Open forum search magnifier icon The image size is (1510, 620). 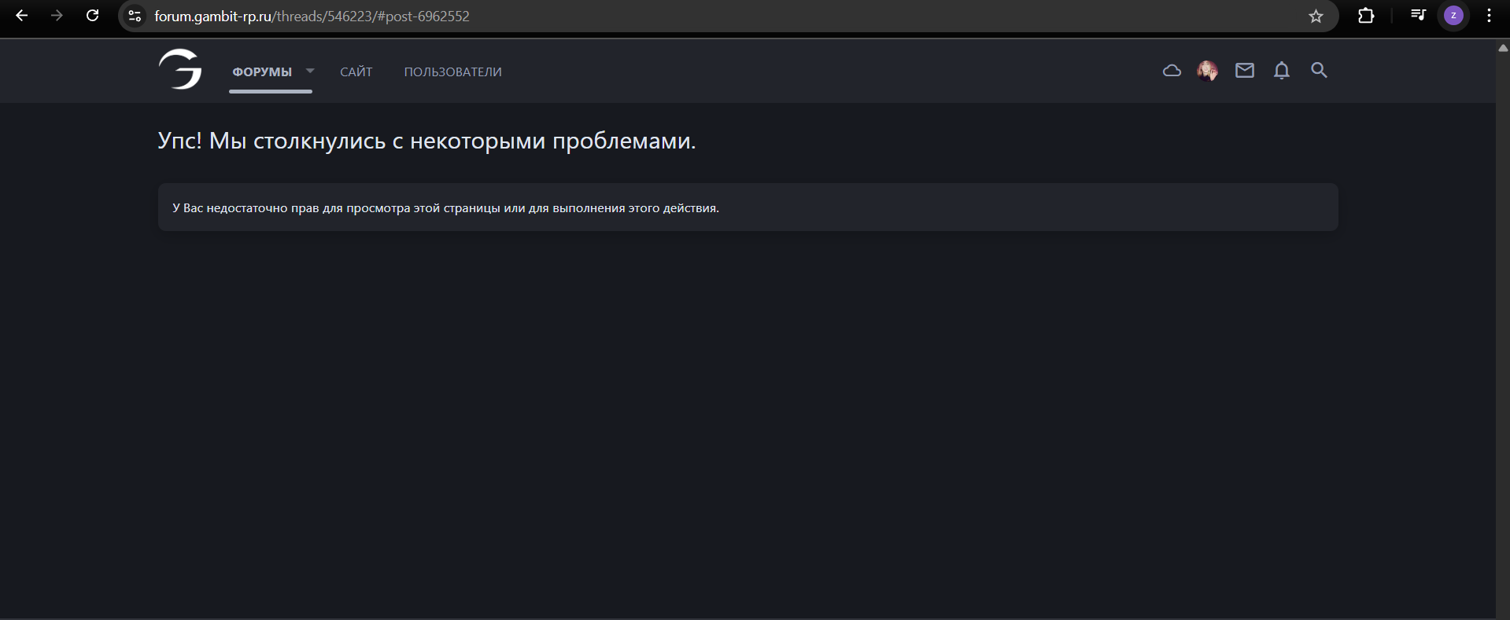pyautogui.click(x=1319, y=71)
